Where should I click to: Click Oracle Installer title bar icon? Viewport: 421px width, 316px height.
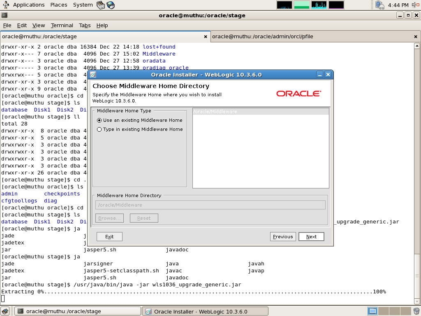[93, 75]
